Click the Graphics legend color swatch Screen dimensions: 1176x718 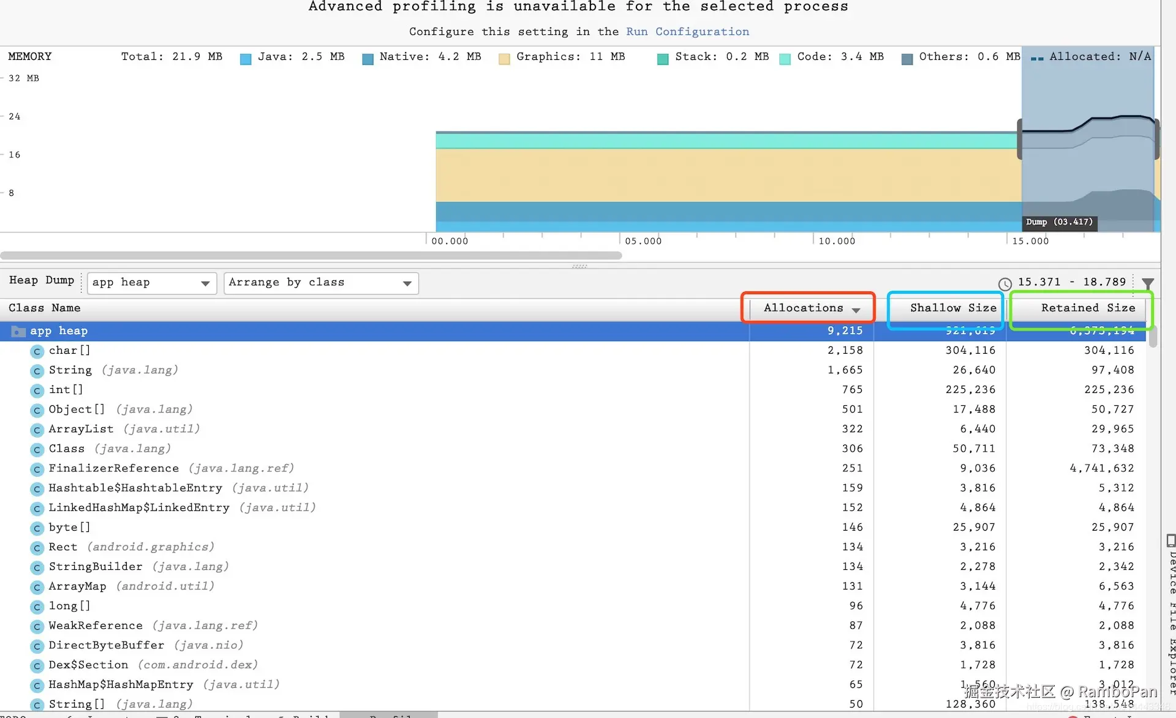coord(504,59)
